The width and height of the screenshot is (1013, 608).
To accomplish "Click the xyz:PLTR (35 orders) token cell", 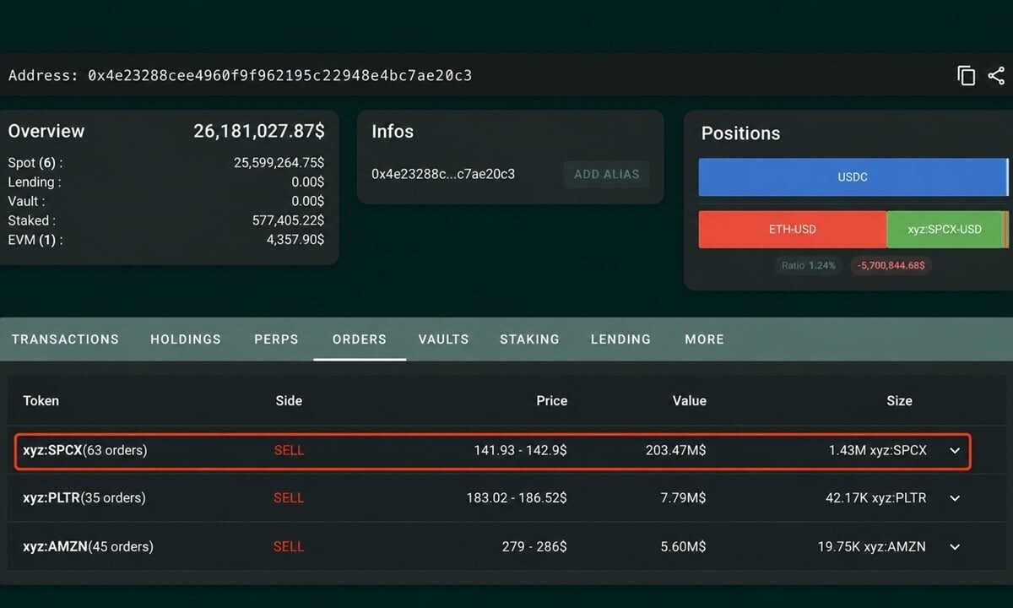I will (84, 498).
